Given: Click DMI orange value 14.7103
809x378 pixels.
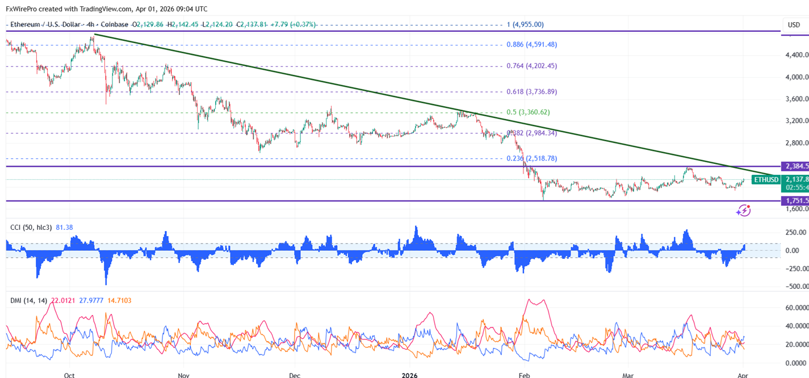Looking at the screenshot, I should [119, 300].
